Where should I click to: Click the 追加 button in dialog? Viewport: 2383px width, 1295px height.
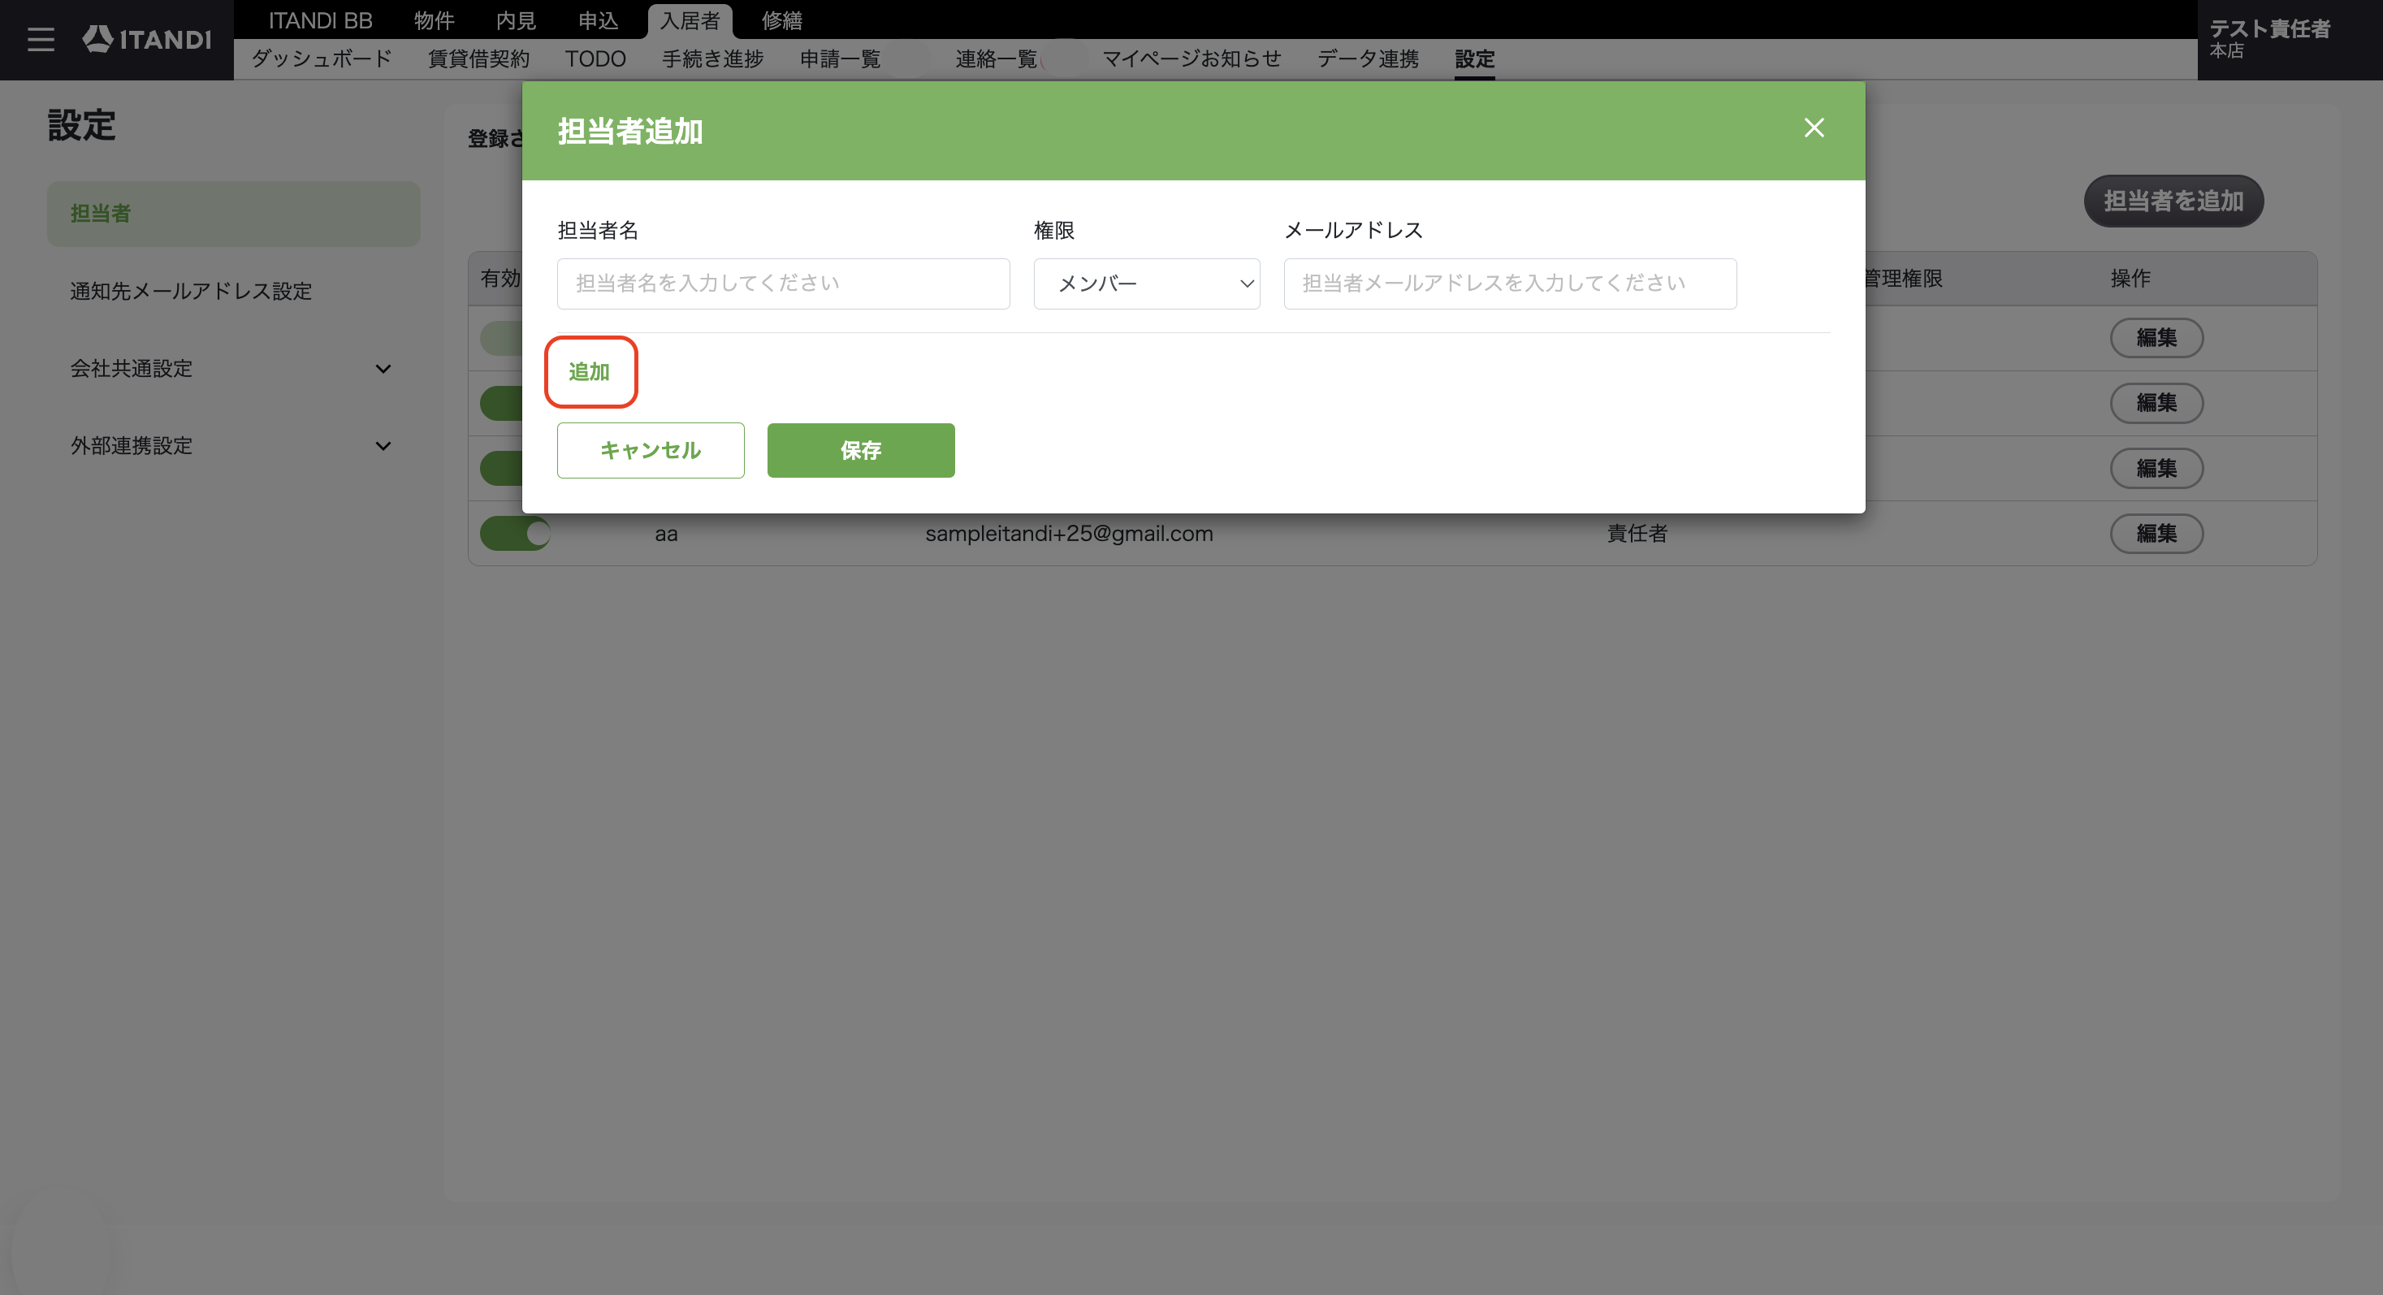(590, 372)
